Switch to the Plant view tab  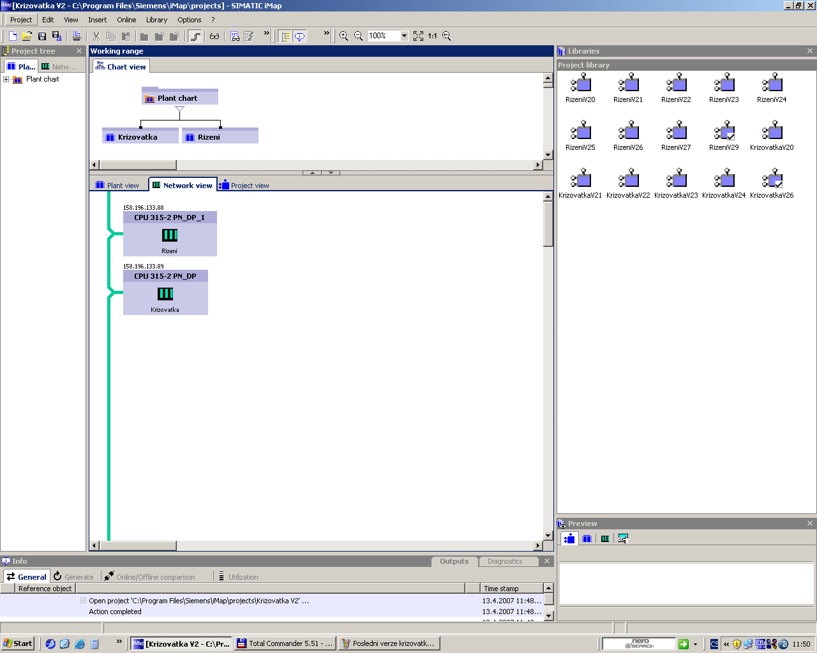[117, 186]
